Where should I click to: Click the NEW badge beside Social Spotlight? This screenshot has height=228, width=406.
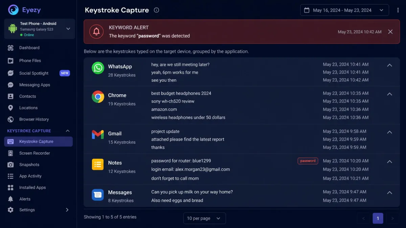pyautogui.click(x=65, y=73)
